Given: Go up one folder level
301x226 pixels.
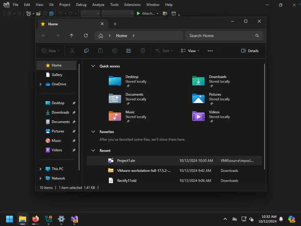Looking at the screenshot, I should tap(72, 36).
